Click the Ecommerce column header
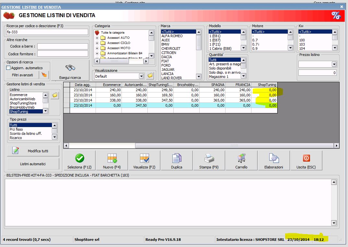348x247 pixels. (109, 85)
